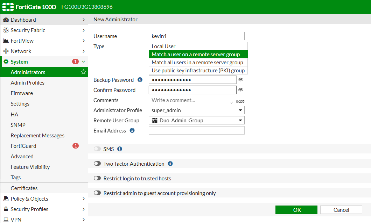Click the SMS info icon
The height and width of the screenshot is (223, 371).
tap(120, 149)
